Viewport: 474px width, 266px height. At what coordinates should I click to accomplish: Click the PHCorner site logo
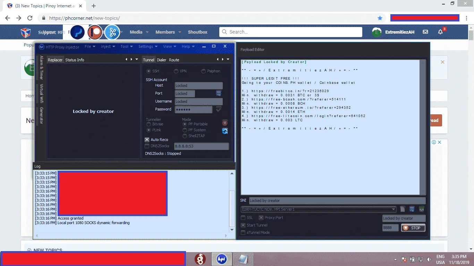pos(26,32)
